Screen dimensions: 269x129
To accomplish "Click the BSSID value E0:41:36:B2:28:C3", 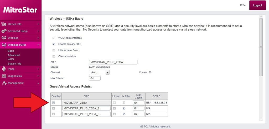I will coord(100,67).
